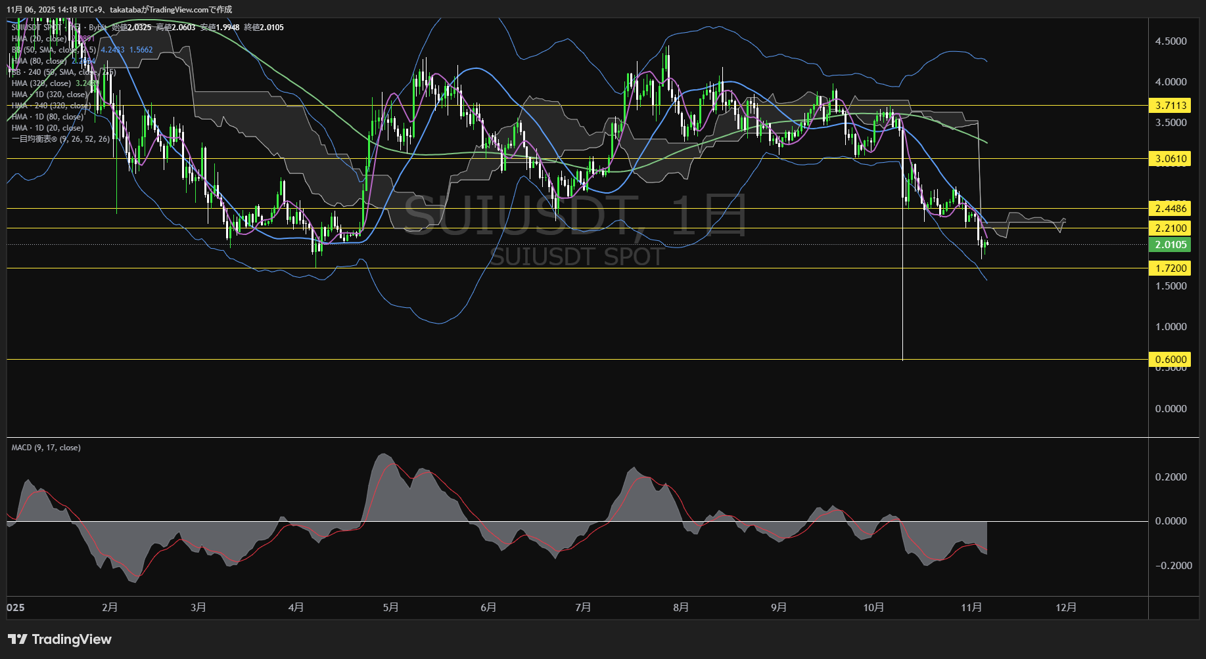Click the yellow 3.0610 price level label
This screenshot has height=659, width=1206.
point(1171,159)
